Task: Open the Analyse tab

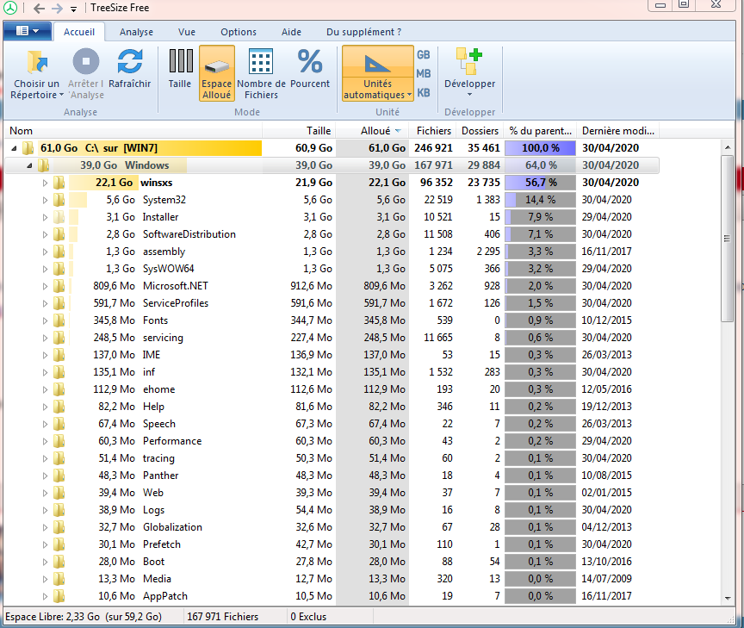Action: pyautogui.click(x=136, y=32)
